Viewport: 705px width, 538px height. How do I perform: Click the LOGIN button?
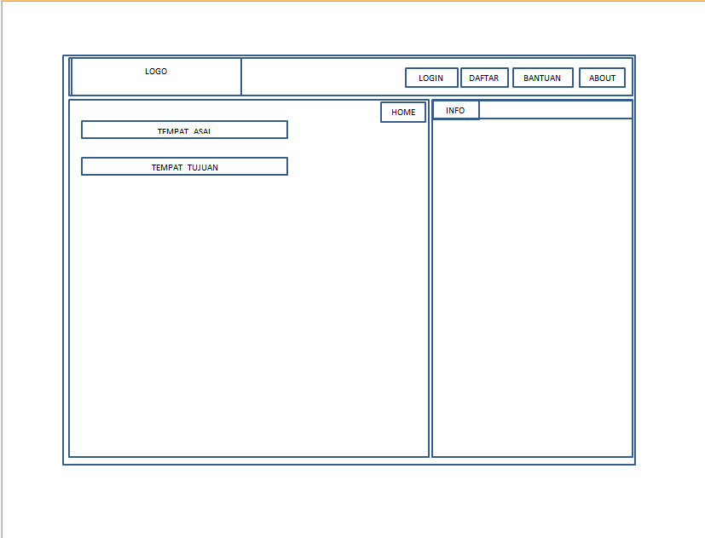(x=431, y=78)
